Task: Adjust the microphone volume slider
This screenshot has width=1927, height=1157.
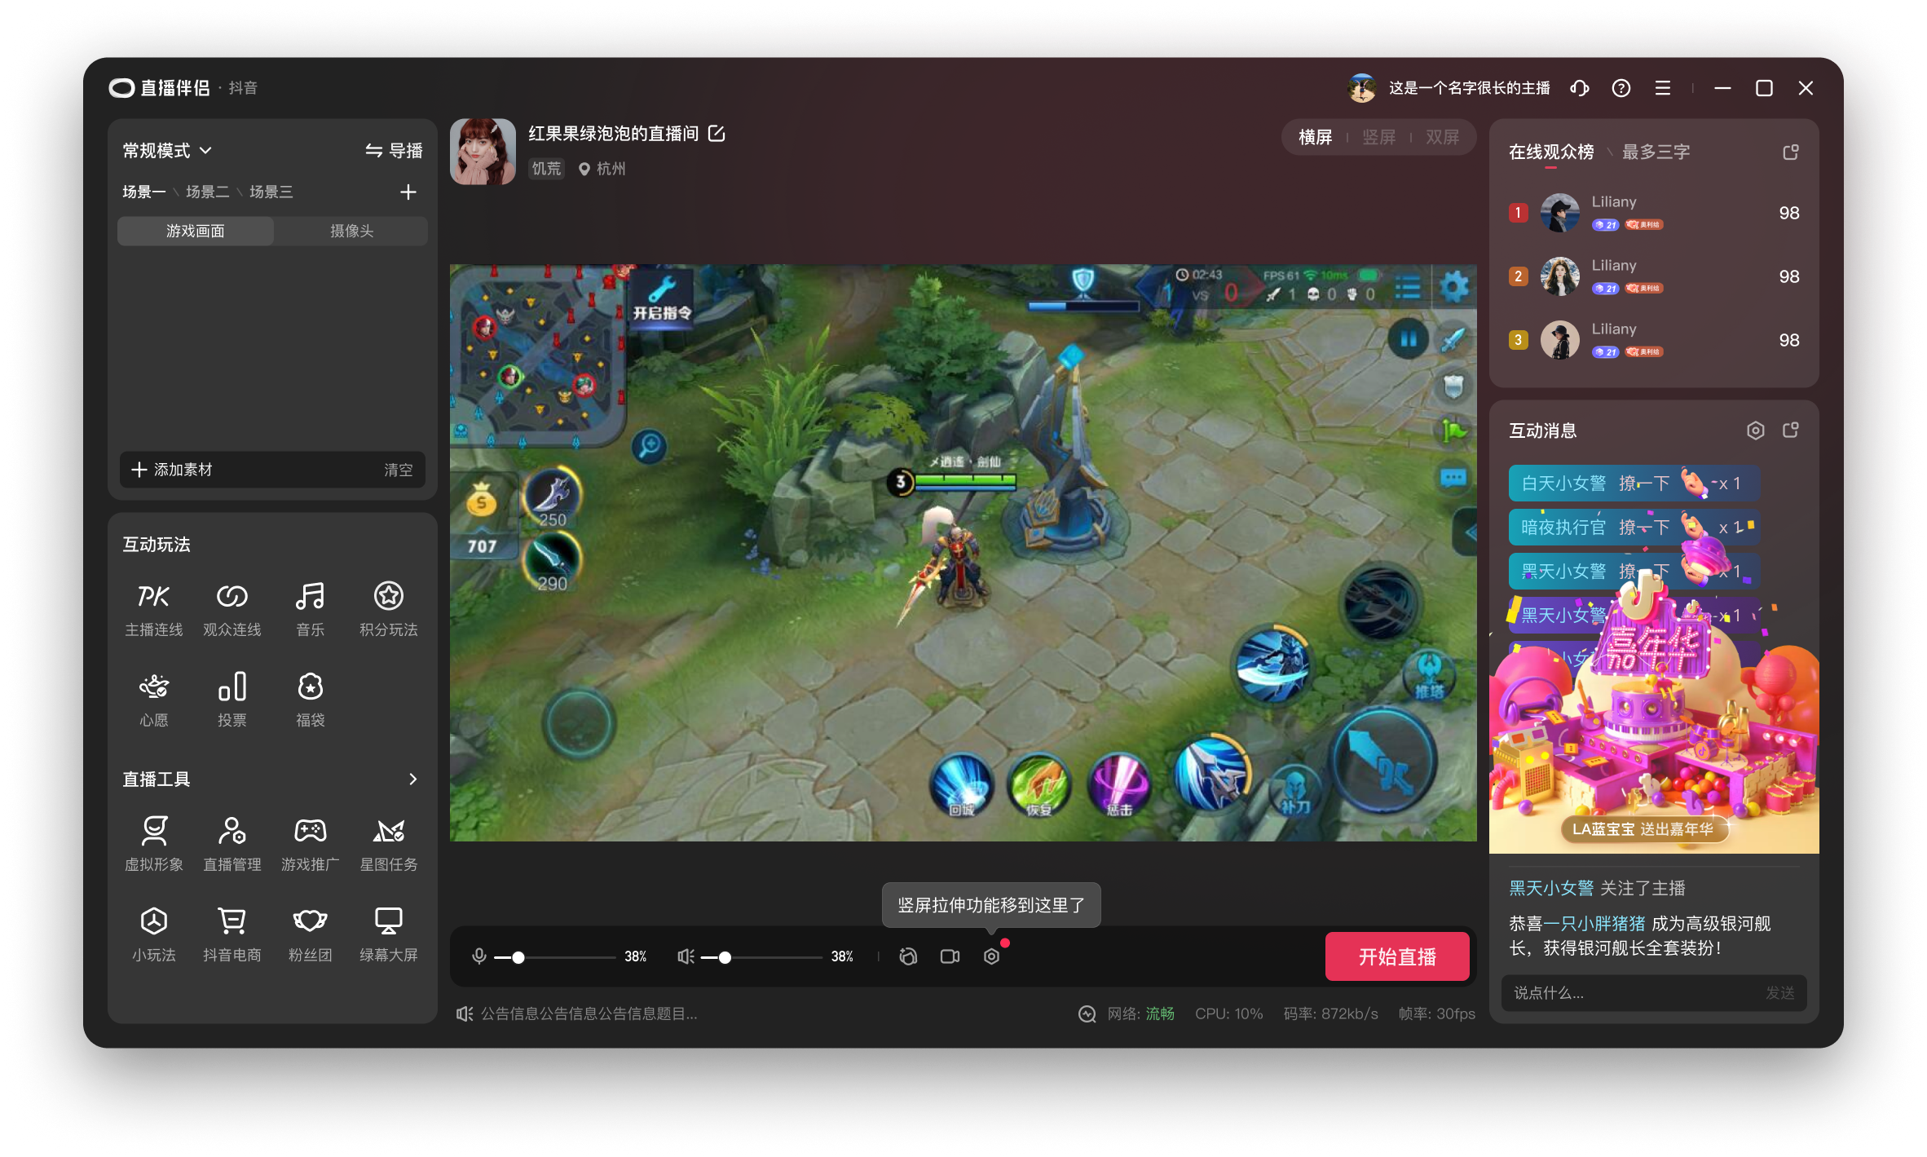Action: 554,956
